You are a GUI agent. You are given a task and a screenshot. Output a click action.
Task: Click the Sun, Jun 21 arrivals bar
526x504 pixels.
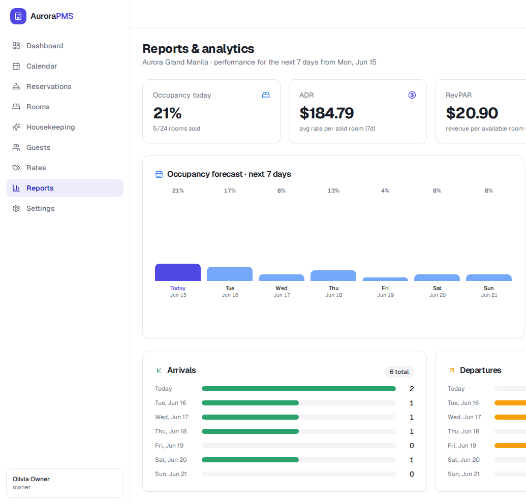click(x=298, y=474)
